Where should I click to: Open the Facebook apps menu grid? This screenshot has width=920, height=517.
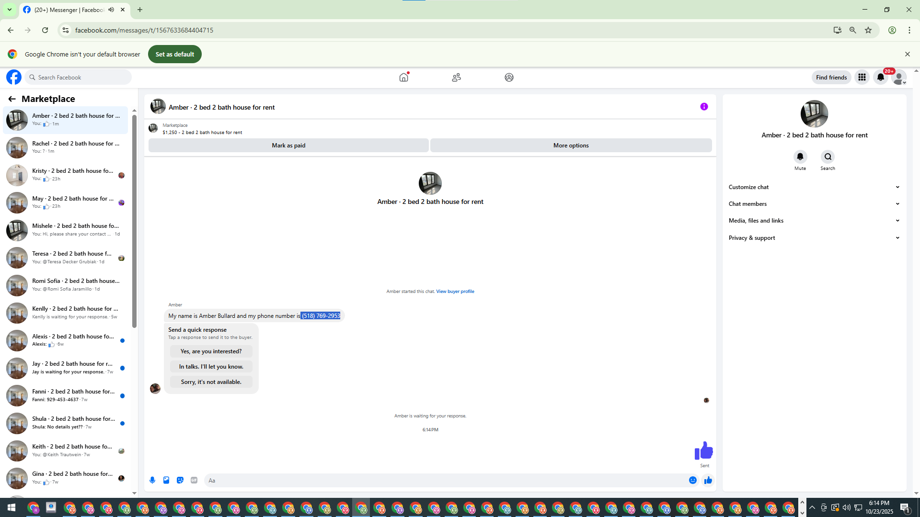pyautogui.click(x=862, y=77)
